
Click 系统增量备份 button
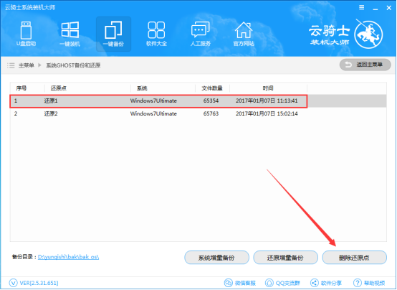click(216, 258)
